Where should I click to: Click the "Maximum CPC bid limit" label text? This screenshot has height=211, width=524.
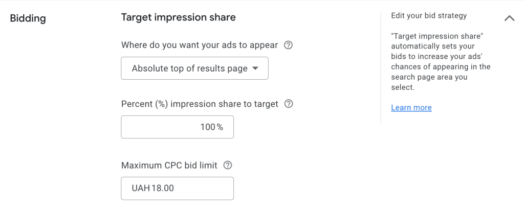coord(169,165)
